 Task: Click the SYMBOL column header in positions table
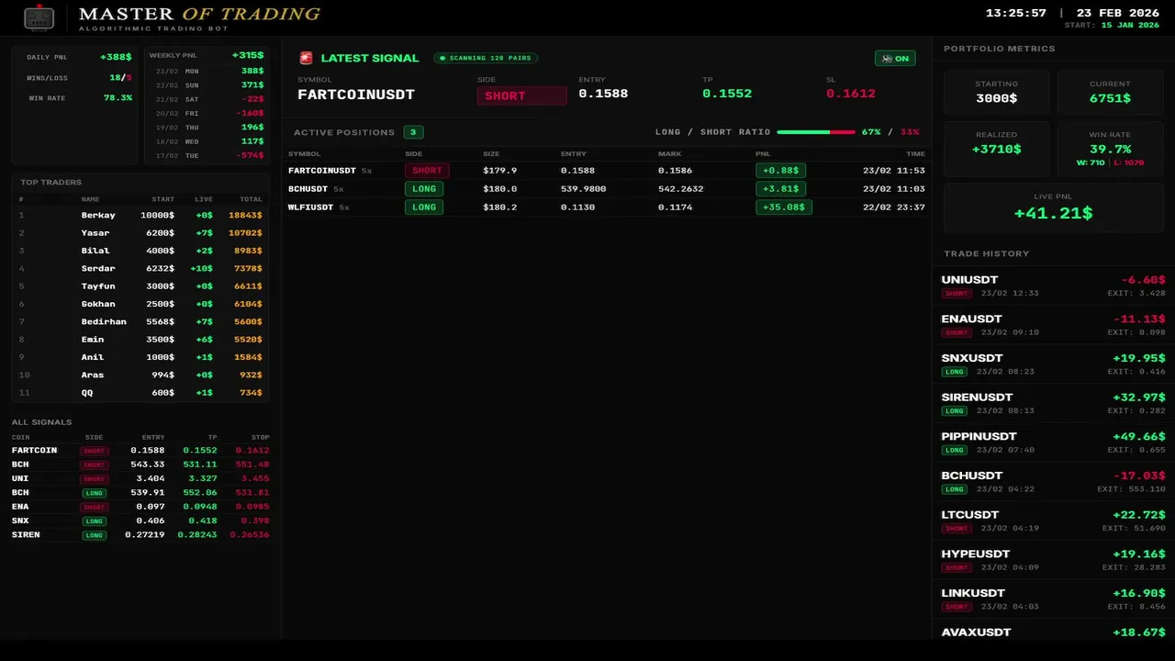coord(304,153)
